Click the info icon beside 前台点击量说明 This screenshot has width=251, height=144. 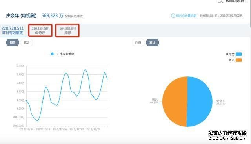pyautogui.click(x=173, y=16)
